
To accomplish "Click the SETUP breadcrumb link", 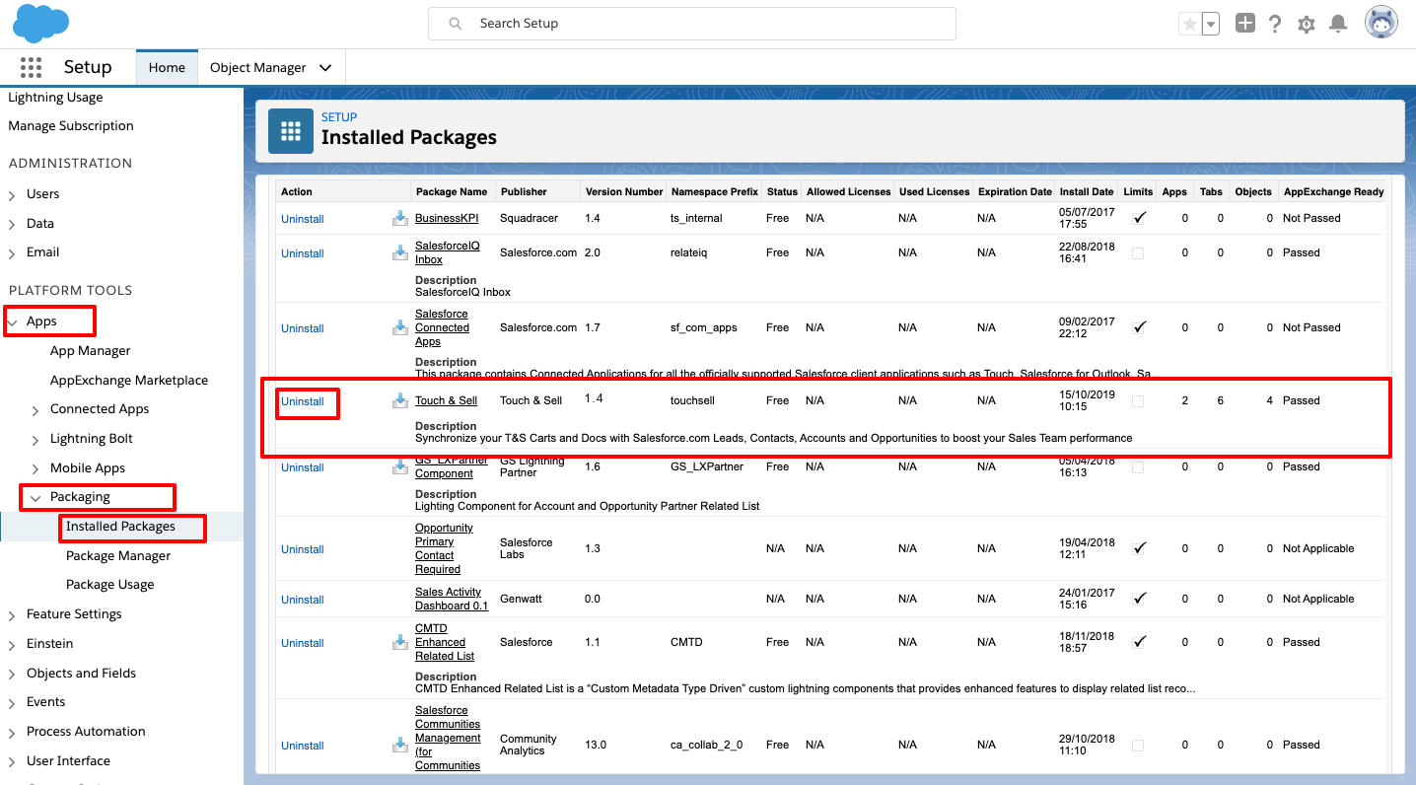I will 339,117.
